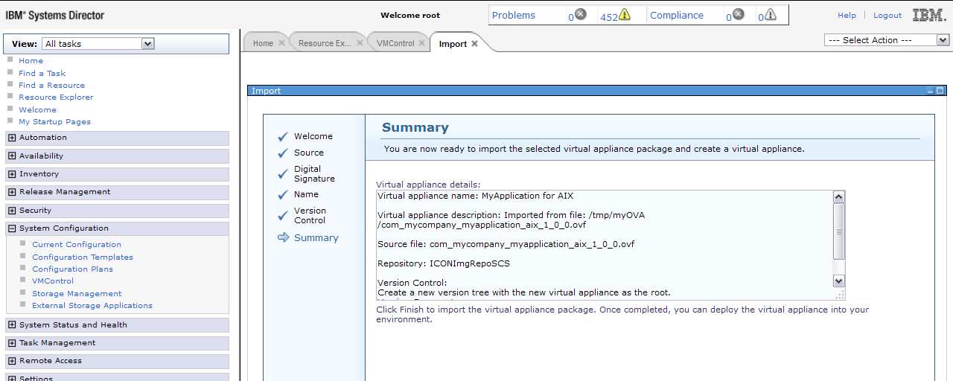Click the Compliance critical error icon

[x=738, y=14]
